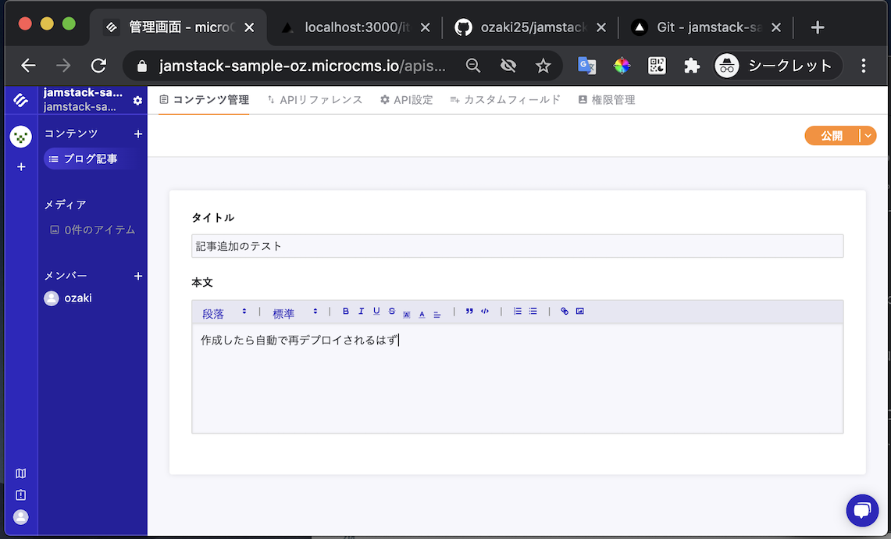Select ブログ記事 in the sidebar

91,159
